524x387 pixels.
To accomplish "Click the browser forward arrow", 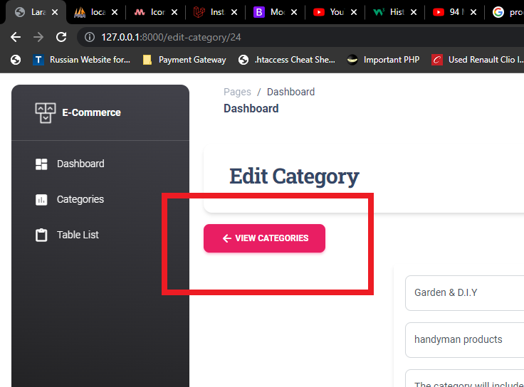I will [x=38, y=37].
